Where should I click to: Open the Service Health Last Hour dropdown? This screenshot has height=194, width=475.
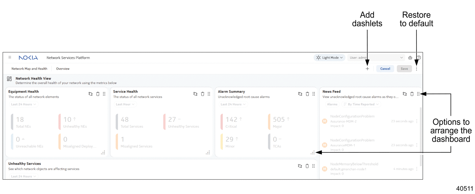125,104
